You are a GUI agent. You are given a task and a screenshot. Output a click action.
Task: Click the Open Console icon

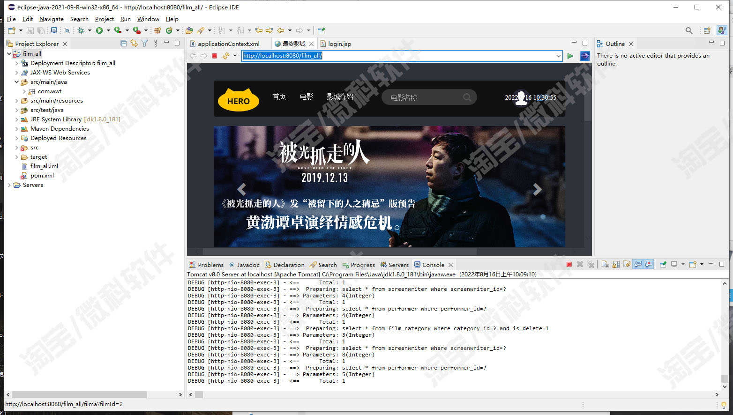pos(693,265)
